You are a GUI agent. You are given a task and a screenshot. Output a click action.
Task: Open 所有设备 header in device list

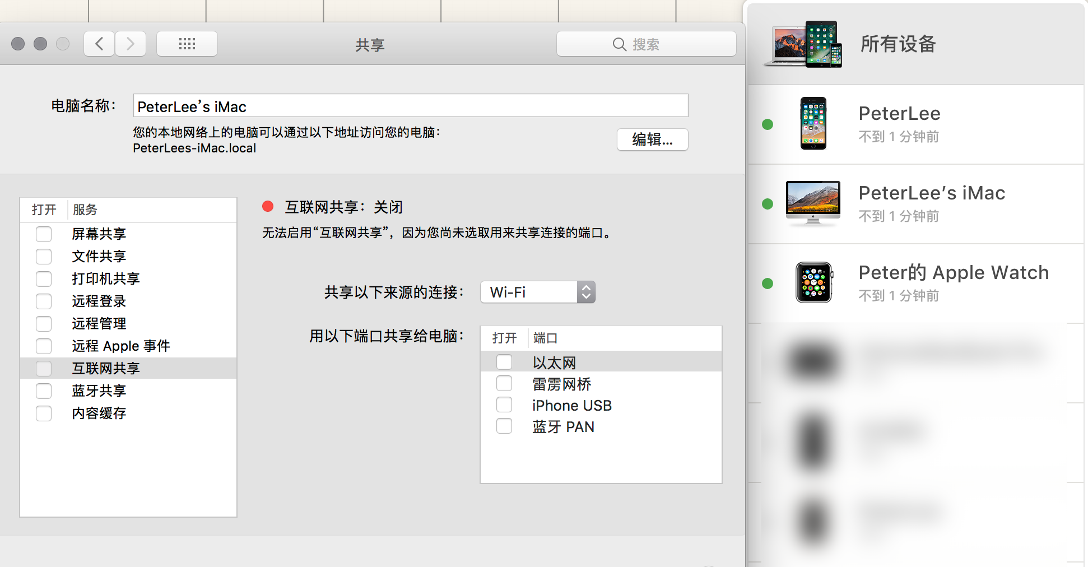click(x=915, y=44)
